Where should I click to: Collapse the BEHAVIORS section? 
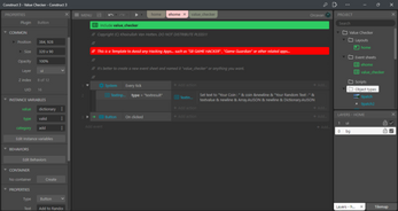(x=5, y=149)
